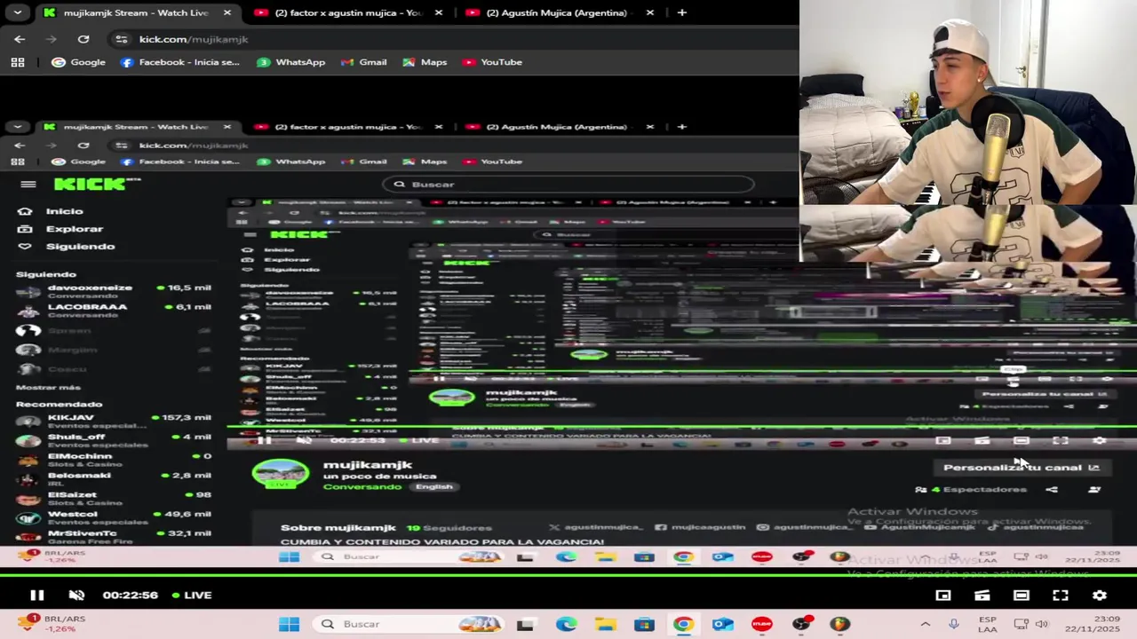Open volume tray icon on bottom taskbar

[x=1041, y=624]
